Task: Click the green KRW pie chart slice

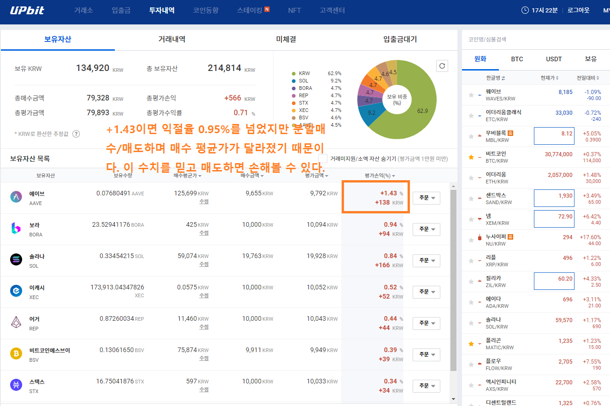Action: tap(415, 99)
